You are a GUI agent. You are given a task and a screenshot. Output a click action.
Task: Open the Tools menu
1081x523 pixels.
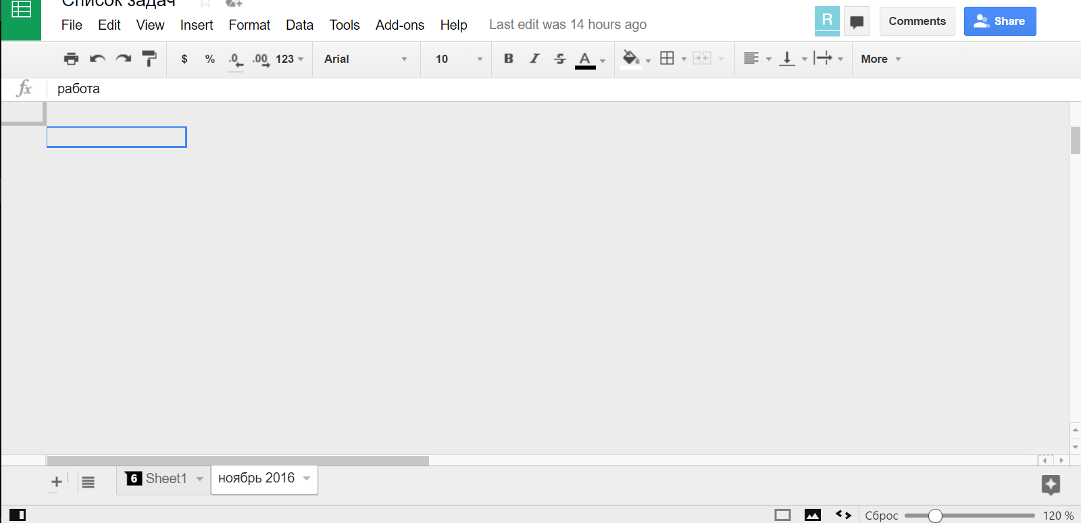click(x=345, y=25)
